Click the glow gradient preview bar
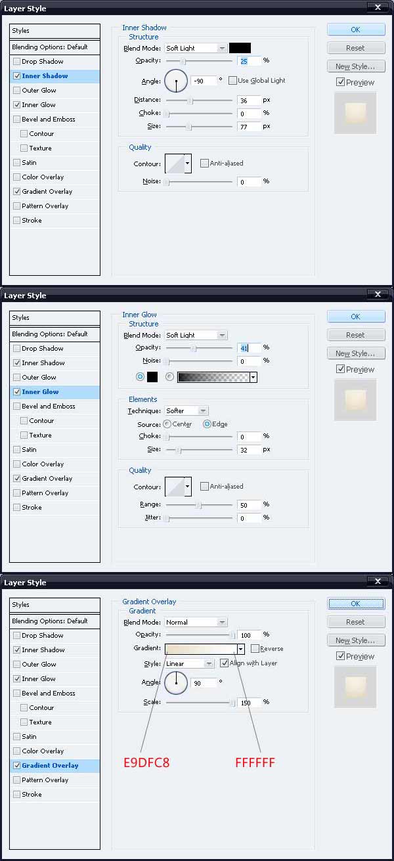 click(x=213, y=378)
